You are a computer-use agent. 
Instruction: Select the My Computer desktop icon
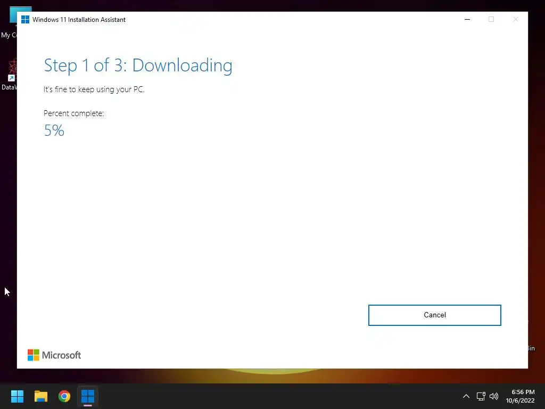click(9, 22)
